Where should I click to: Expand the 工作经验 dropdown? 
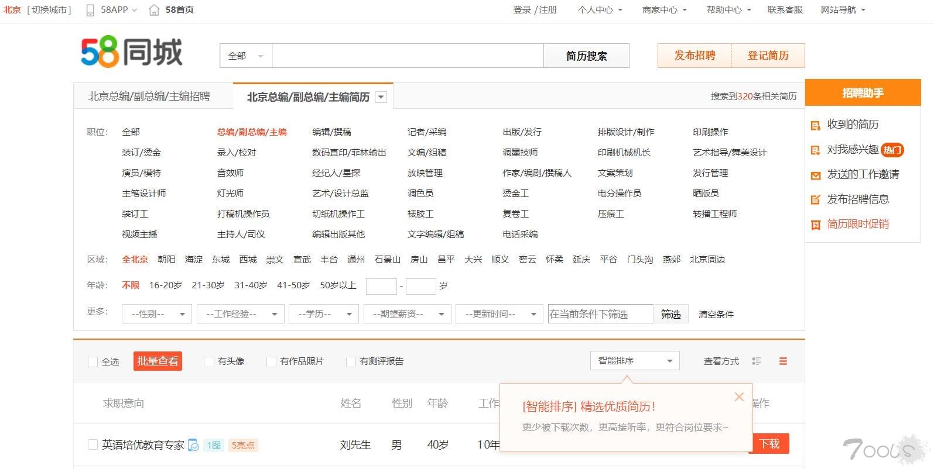(x=240, y=314)
